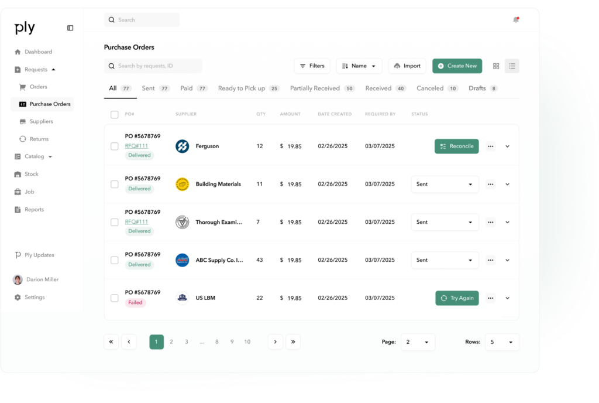Open the notifications bell
Viewport: 599px width, 403px height.
516,20
